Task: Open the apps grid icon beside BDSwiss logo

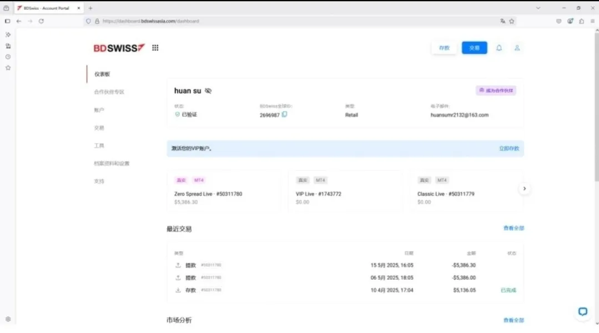Action: pos(155,48)
